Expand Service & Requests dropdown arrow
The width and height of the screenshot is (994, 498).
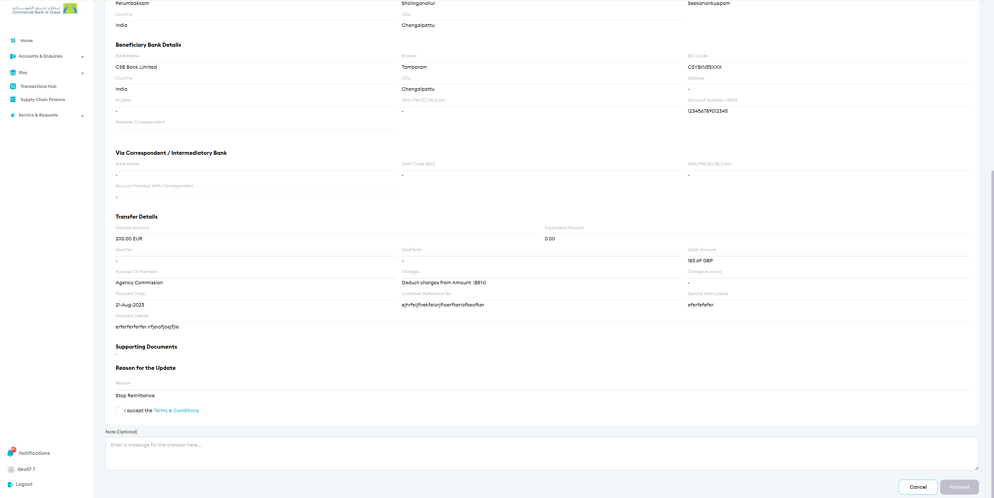tap(83, 116)
